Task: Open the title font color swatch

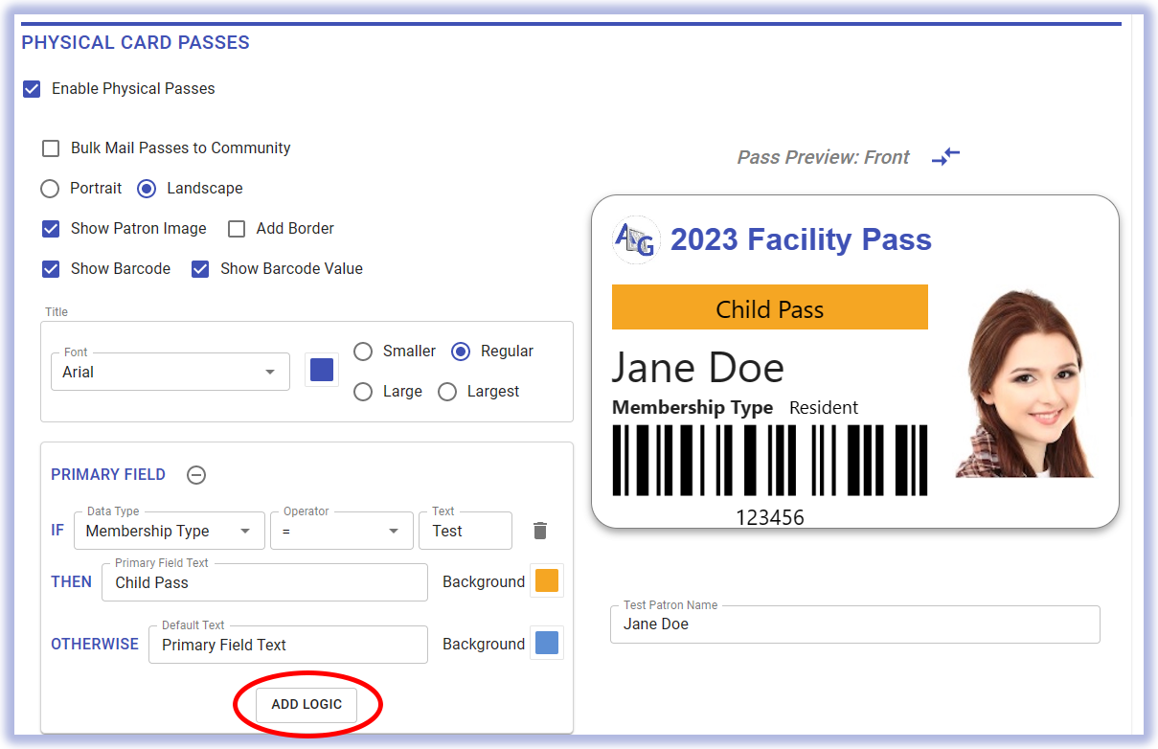Action: tap(322, 370)
